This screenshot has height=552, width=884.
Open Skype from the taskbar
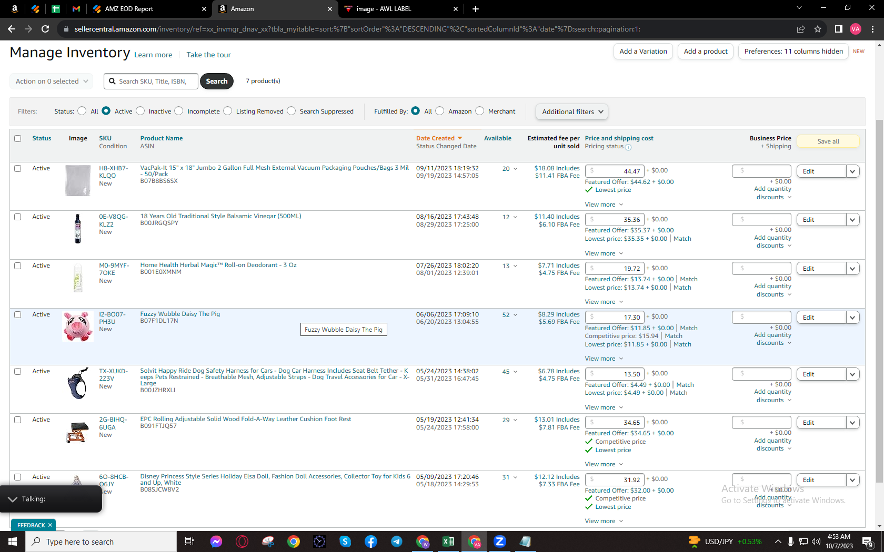(x=345, y=541)
